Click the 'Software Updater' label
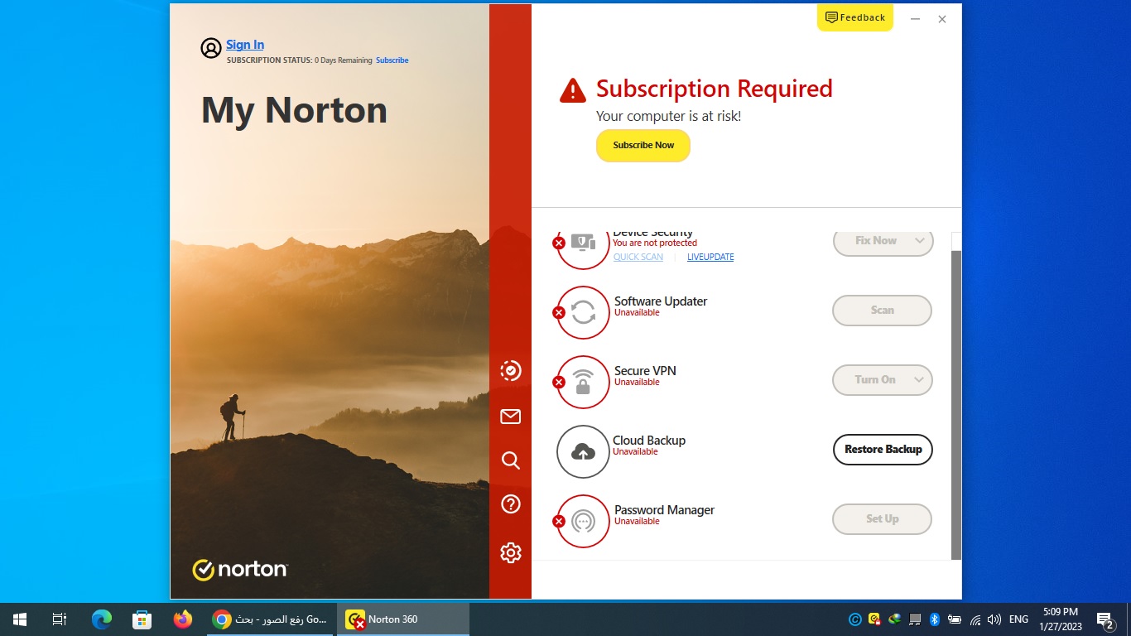The image size is (1131, 636). pyautogui.click(x=661, y=301)
